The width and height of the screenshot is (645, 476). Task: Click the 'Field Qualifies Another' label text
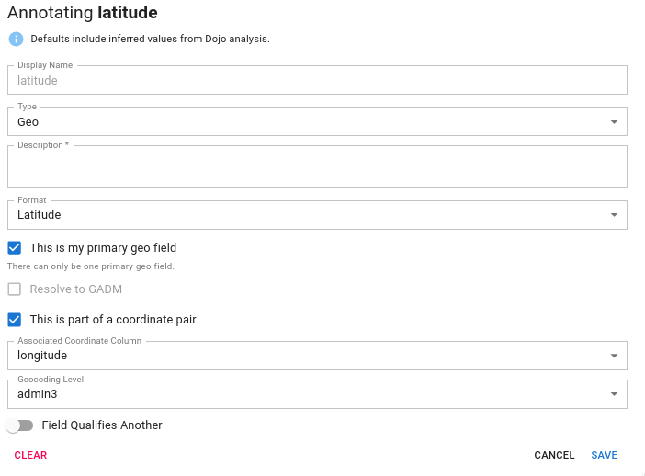(x=102, y=425)
